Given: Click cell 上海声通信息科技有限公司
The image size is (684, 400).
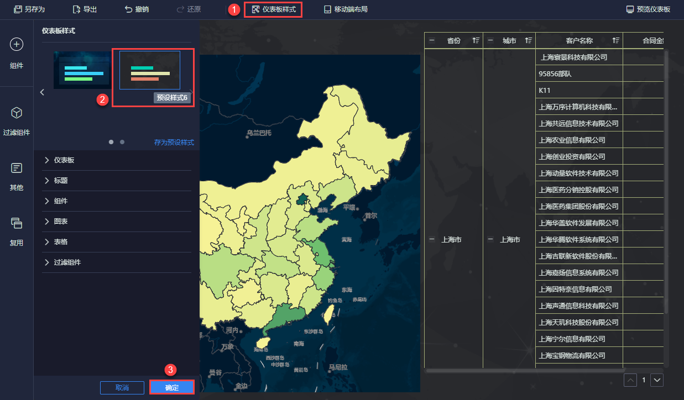Looking at the screenshot, I should pos(579,306).
